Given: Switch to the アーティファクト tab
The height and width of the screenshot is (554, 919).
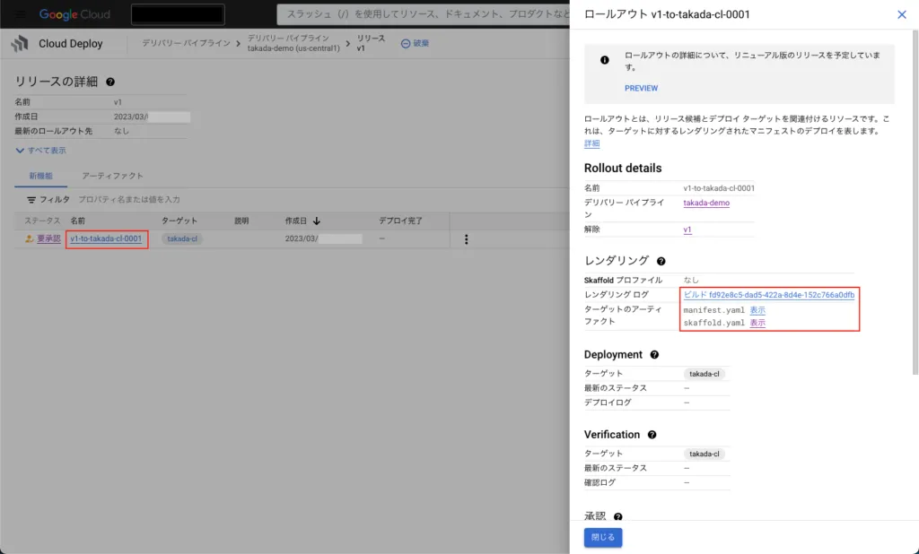Looking at the screenshot, I should [x=112, y=176].
